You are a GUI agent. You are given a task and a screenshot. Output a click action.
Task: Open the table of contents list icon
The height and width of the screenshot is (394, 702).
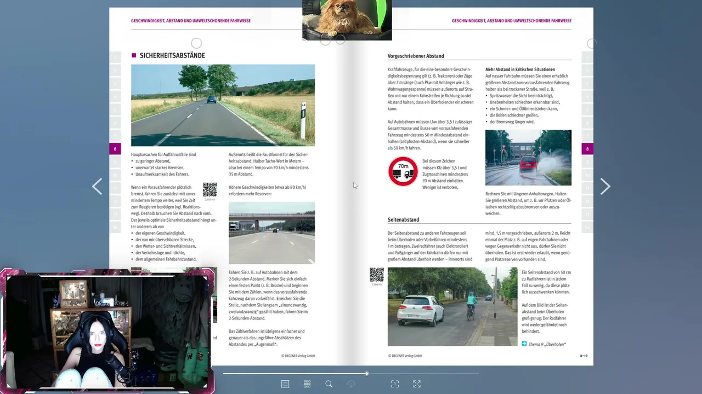click(285, 384)
